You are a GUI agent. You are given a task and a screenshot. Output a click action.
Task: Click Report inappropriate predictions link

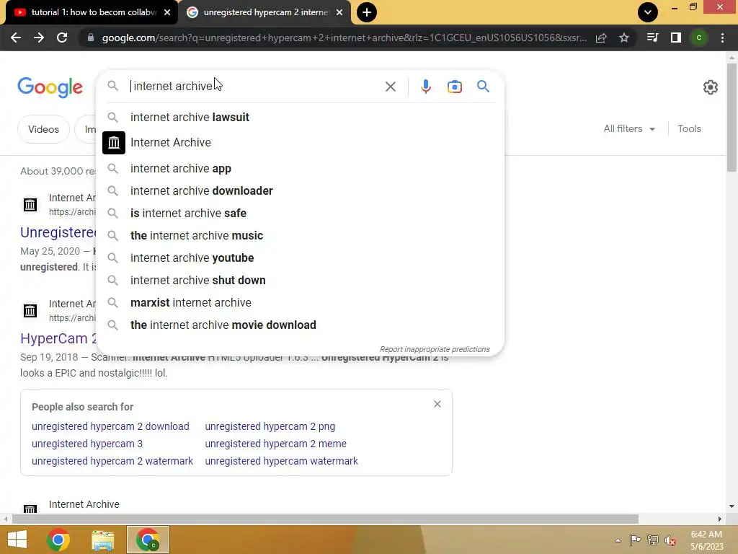435,349
